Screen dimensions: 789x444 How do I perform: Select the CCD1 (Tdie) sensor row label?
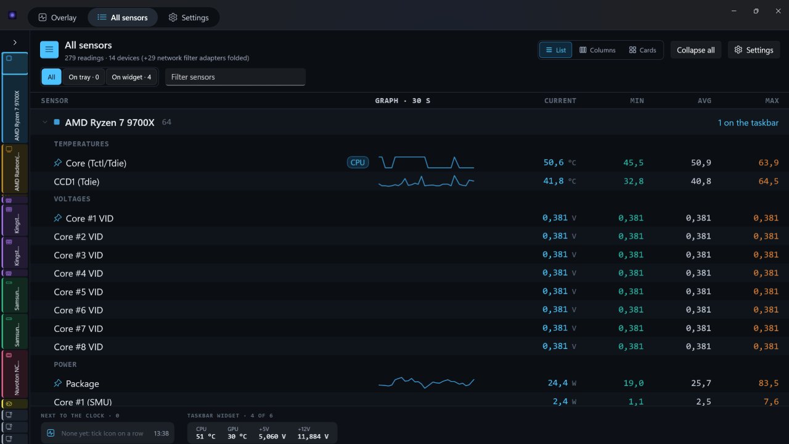coord(76,182)
